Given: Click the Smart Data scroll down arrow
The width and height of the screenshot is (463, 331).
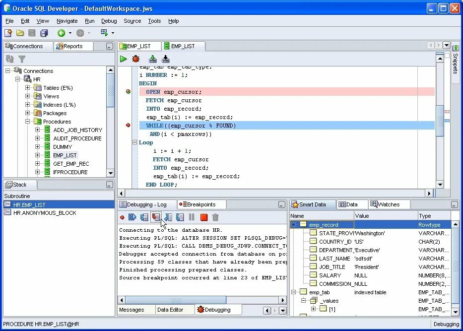Looking at the screenshot, I should (456, 312).
